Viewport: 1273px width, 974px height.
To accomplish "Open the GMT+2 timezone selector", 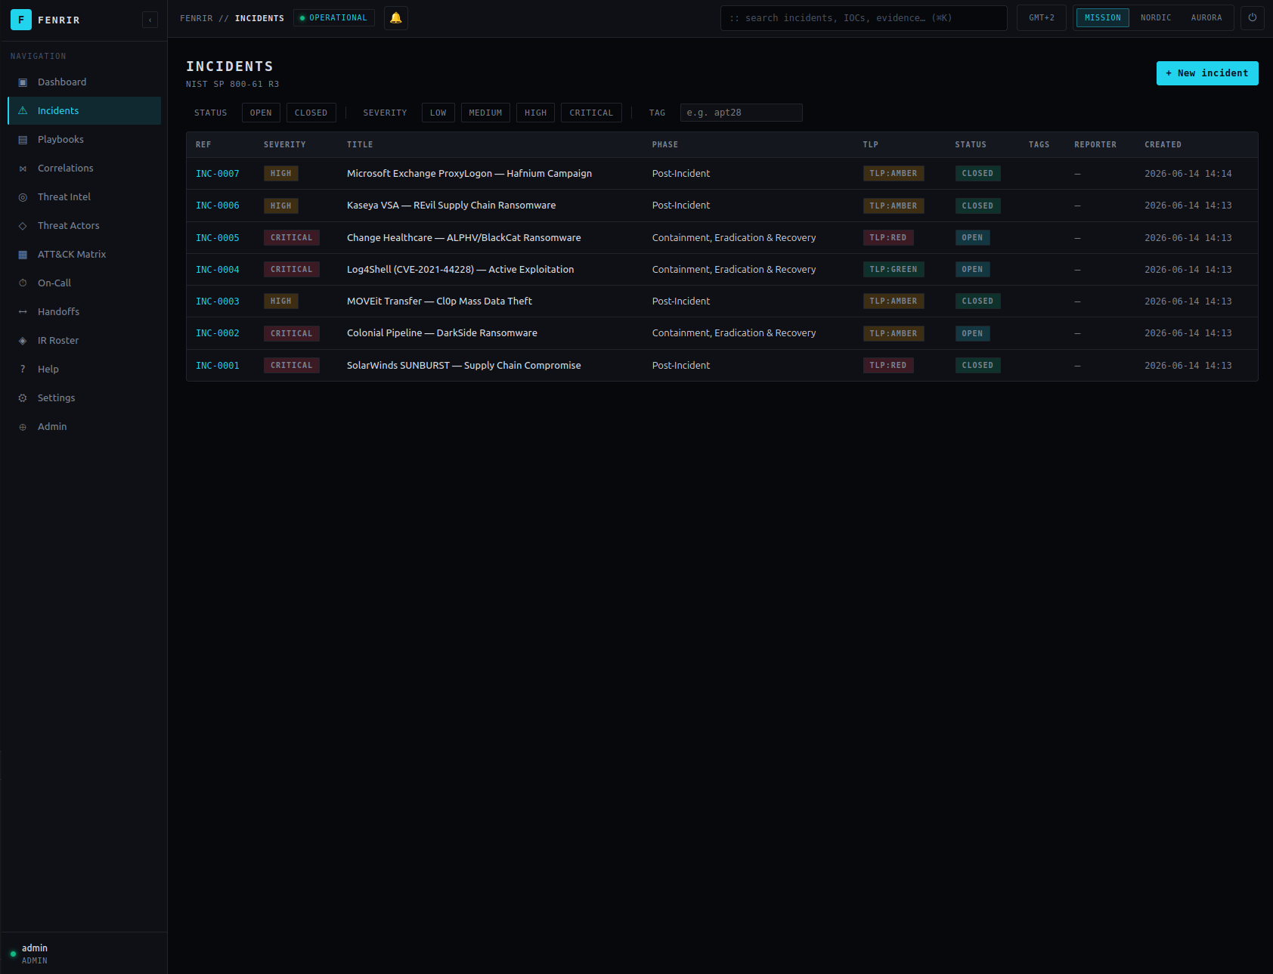I will click(x=1041, y=17).
